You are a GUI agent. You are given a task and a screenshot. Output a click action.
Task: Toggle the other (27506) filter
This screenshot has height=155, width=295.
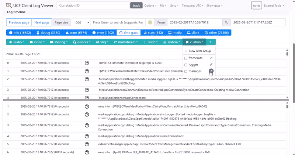click(216, 33)
